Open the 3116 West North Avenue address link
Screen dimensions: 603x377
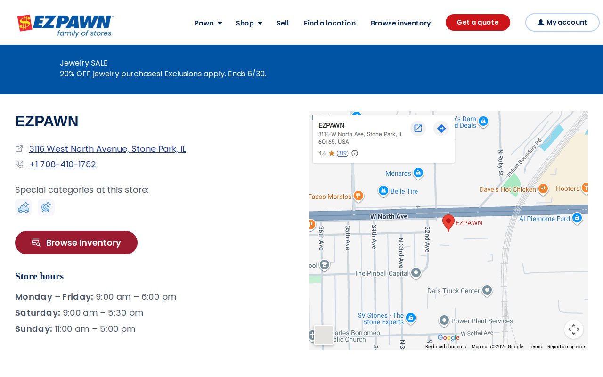107,149
